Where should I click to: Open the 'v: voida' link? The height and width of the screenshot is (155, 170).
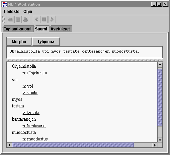[30, 93]
